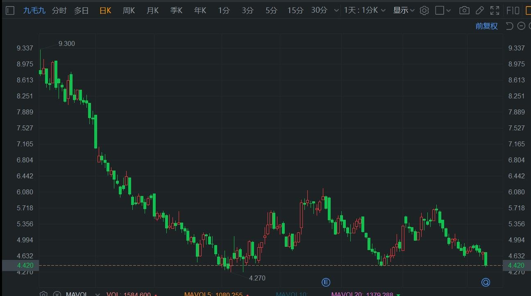The width and height of the screenshot is (531, 296).
Task: Switch to the 分时 intraday tab
Action: [59, 10]
